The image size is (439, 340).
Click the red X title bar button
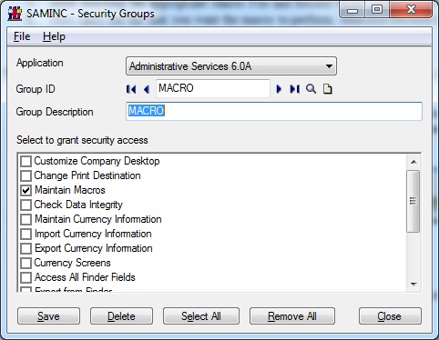click(411, 10)
